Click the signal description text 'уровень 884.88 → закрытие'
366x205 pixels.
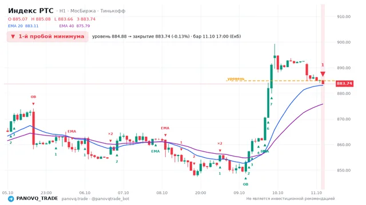[124, 36]
